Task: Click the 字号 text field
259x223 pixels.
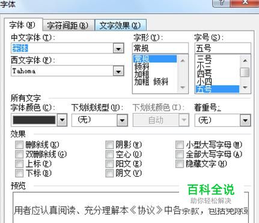Action: coord(222,48)
